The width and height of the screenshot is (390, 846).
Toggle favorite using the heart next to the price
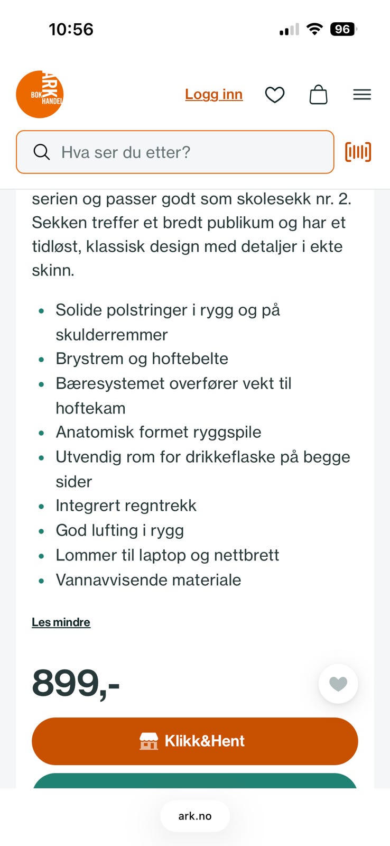[338, 683]
